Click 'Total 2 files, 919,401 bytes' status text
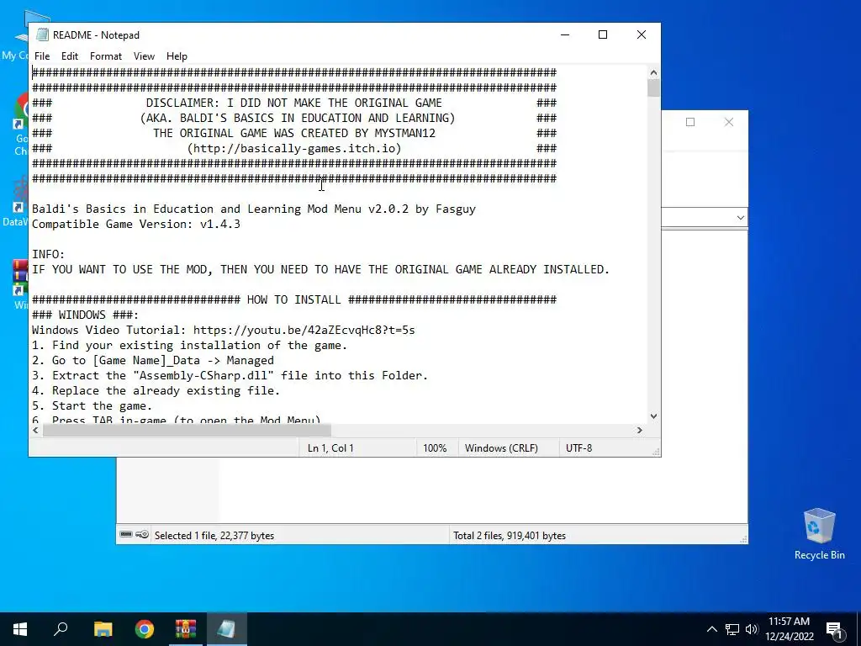 510,536
